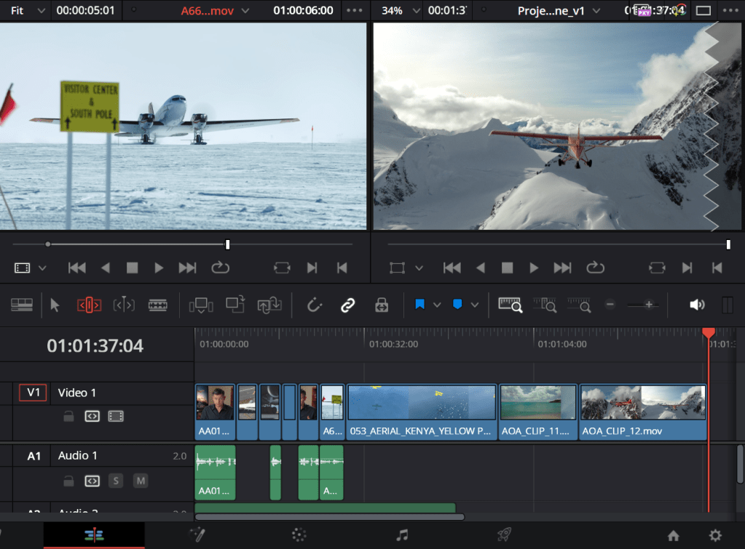Click the Overwrite Clip toolbar icon
The image size is (745, 549).
point(234,305)
